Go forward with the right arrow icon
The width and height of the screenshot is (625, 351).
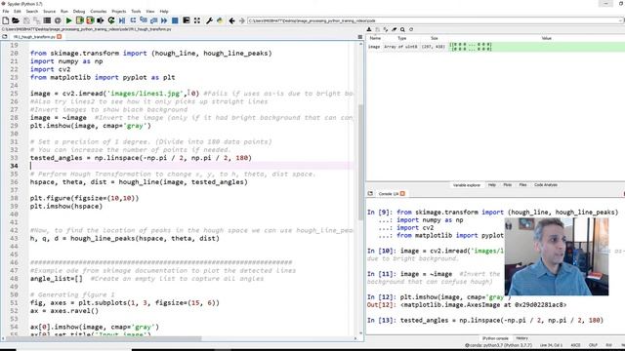click(x=242, y=20)
